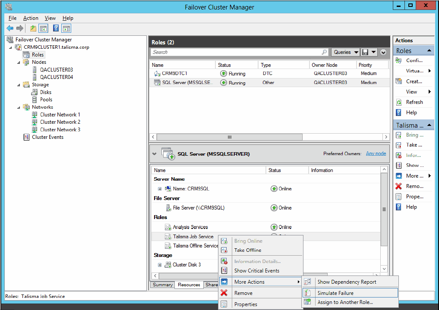
Task: Select Take Offline in context menu
Action: [x=247, y=250]
